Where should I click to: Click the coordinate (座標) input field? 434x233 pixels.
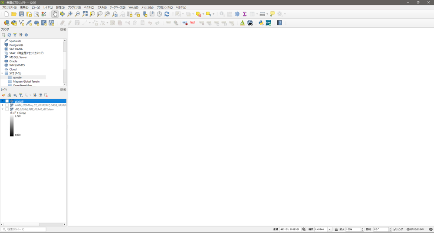[x=290, y=230]
